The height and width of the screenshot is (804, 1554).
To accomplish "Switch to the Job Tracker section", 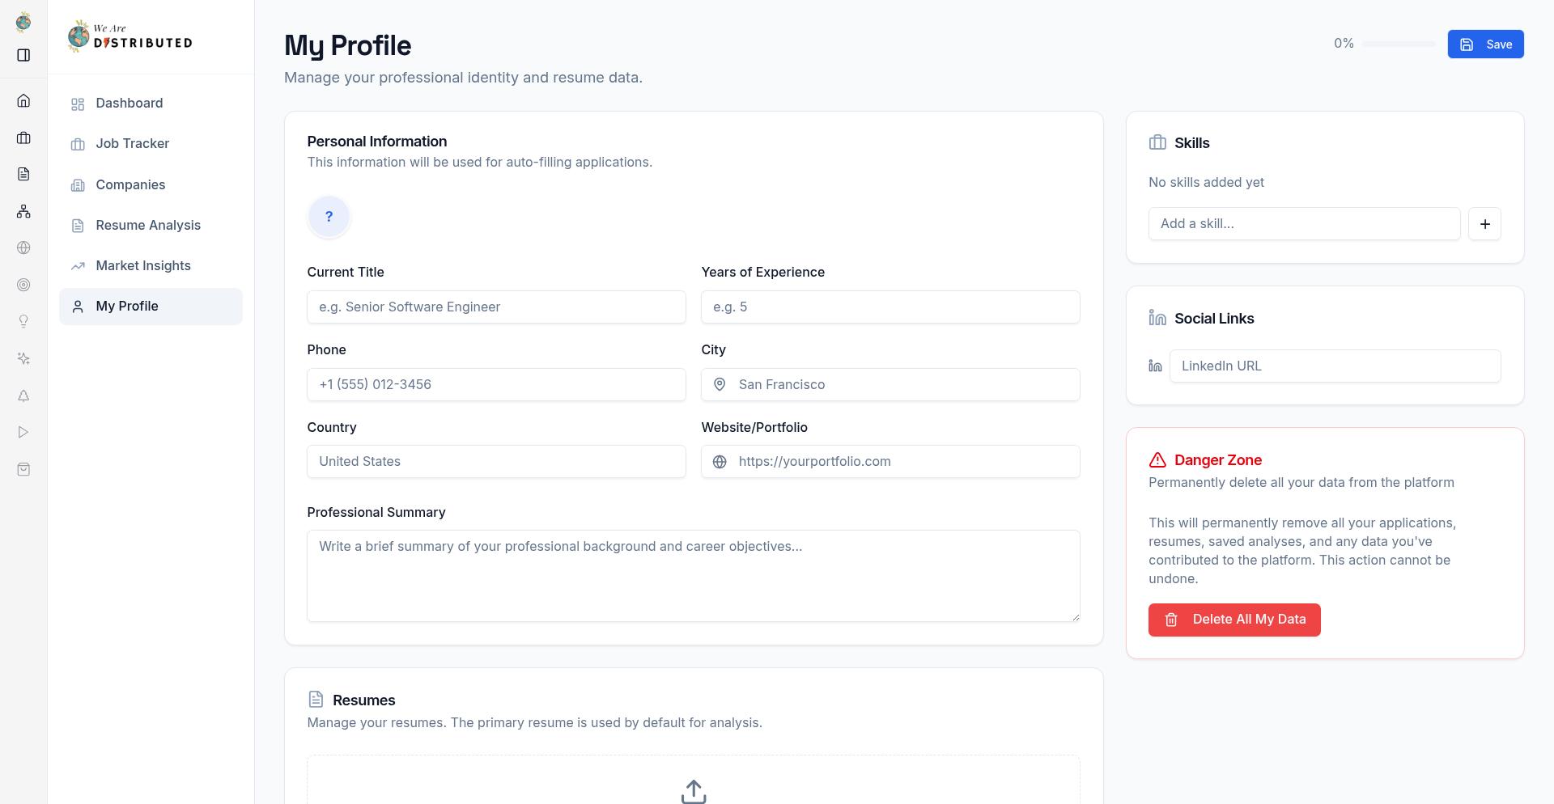I will pos(132,143).
